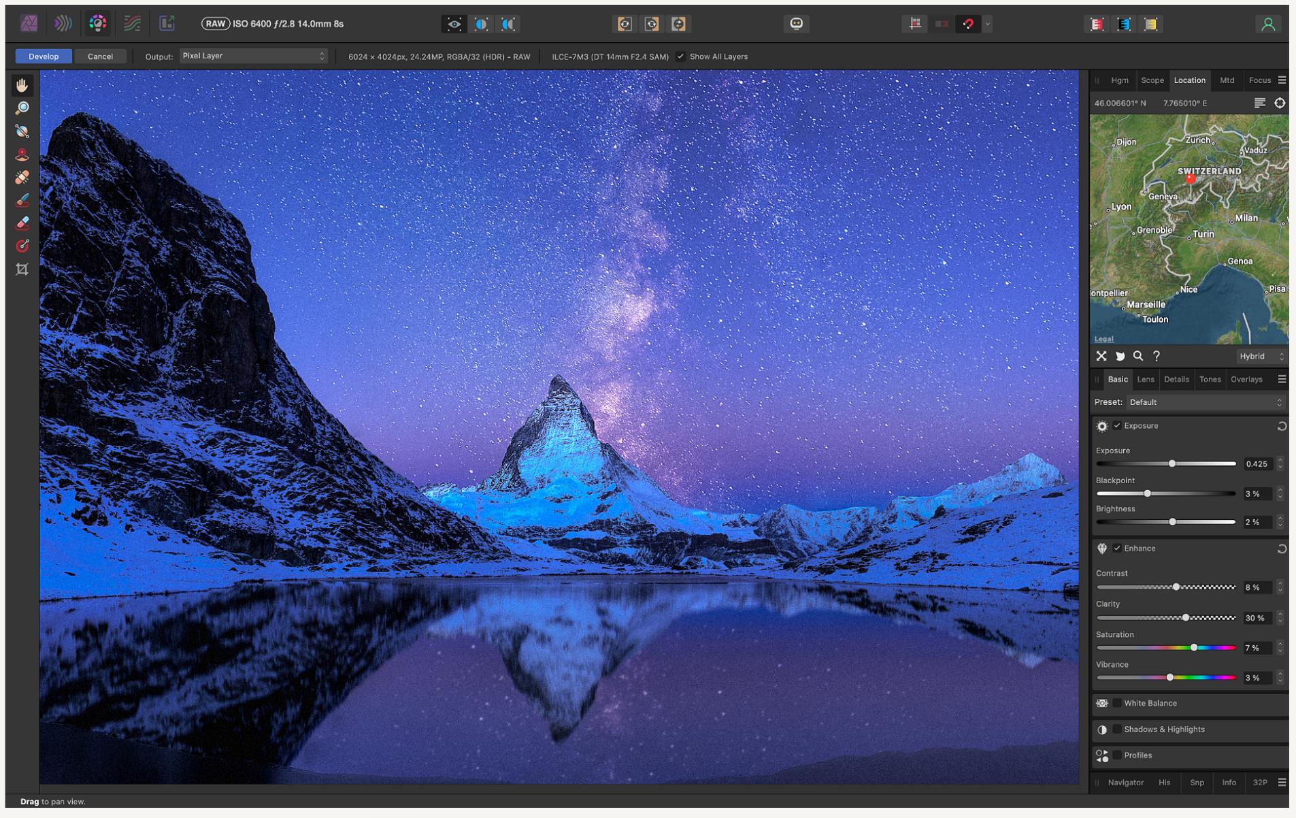
Task: Select the Overlay Paint tool
Action: tap(22, 200)
